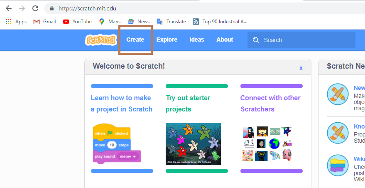Open the Gmail bookmark

pos(44,22)
